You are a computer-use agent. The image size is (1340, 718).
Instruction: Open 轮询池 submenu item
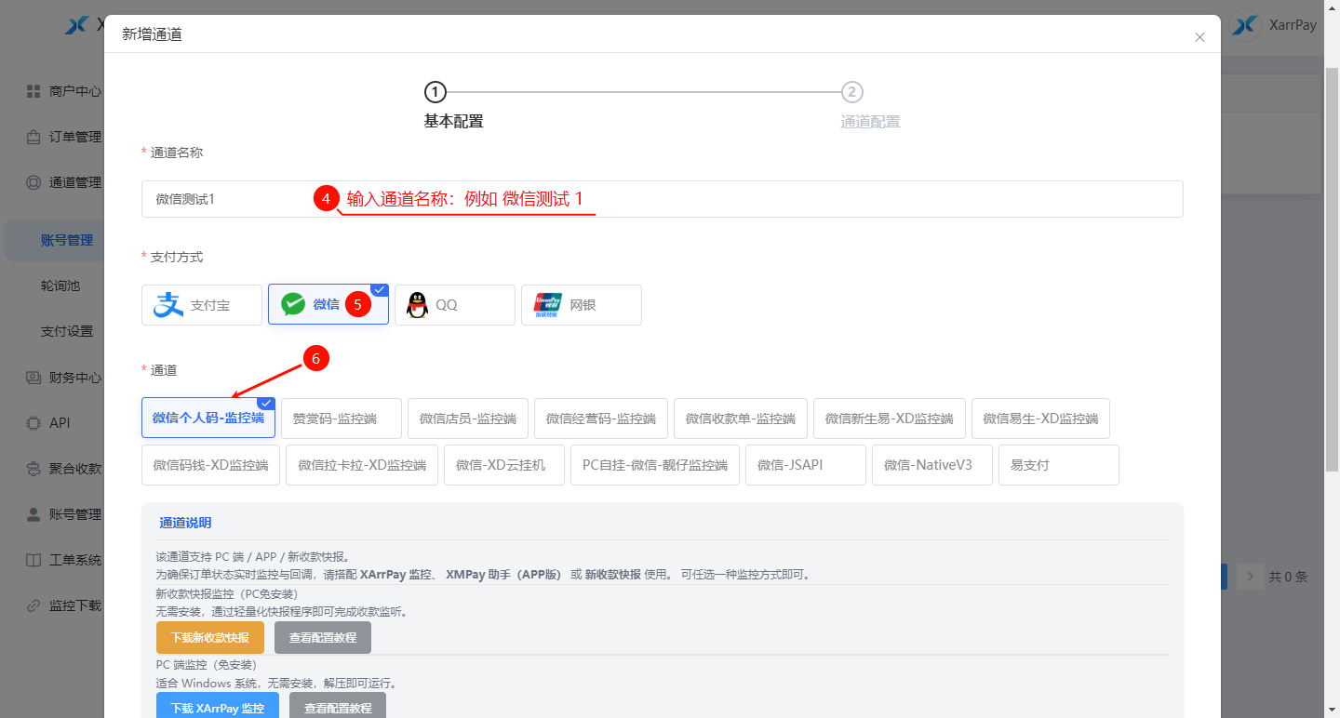[x=60, y=286]
